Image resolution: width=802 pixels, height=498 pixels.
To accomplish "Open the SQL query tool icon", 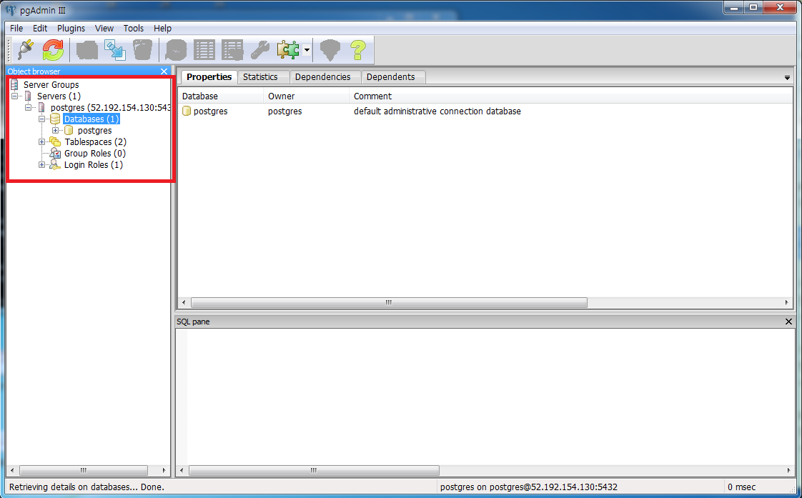I will pos(175,49).
